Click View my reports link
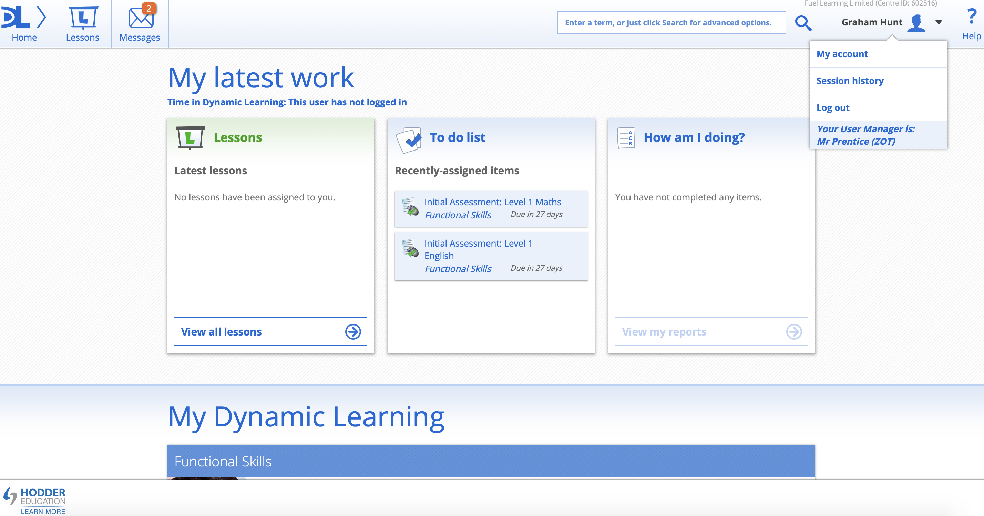The height and width of the screenshot is (516, 984). tap(664, 331)
